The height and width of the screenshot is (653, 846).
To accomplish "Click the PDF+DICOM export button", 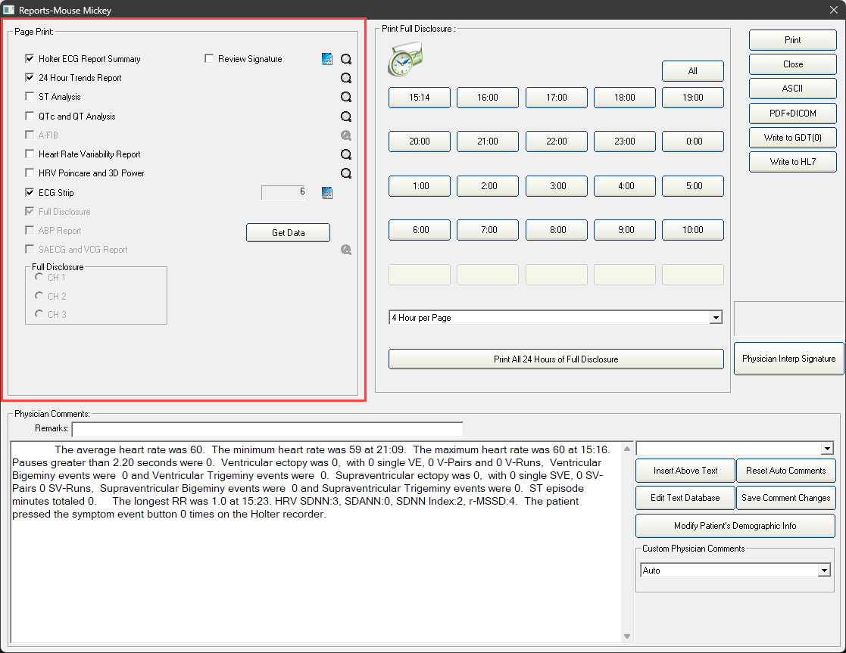I will click(793, 113).
